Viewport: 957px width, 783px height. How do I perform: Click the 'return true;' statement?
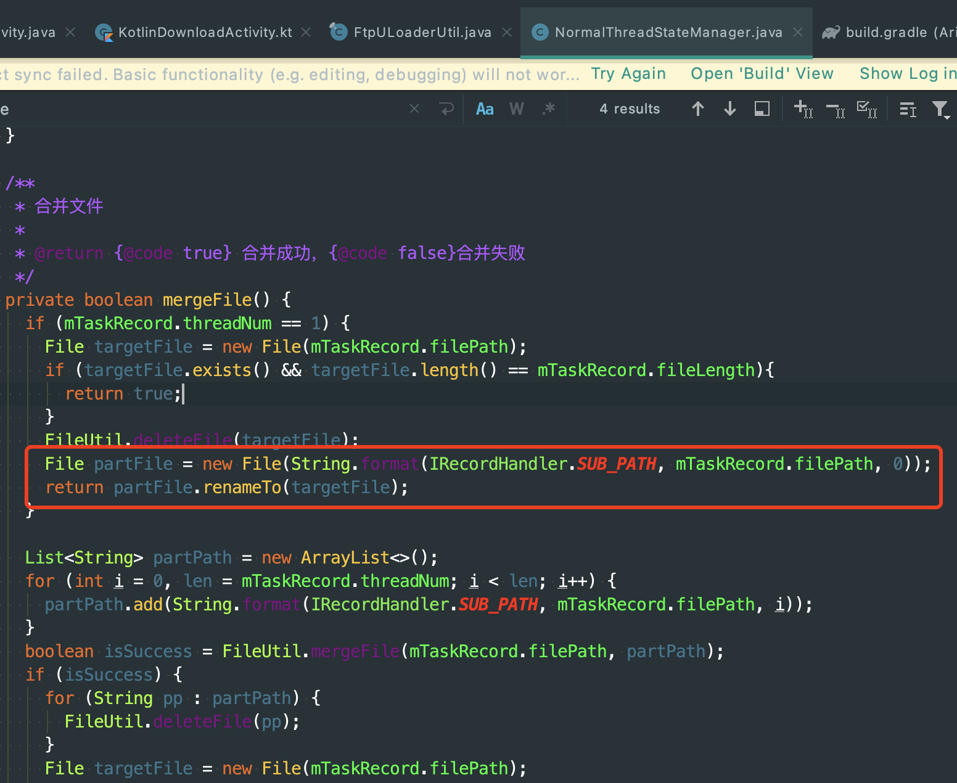coord(123,393)
